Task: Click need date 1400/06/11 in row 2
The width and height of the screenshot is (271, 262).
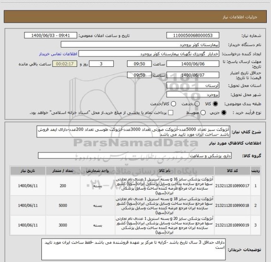Action: pos(28,206)
